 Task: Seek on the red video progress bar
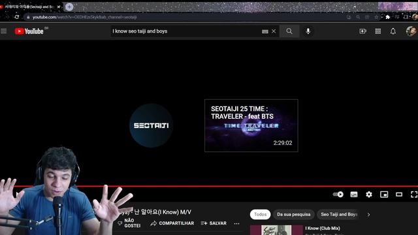pyautogui.click(x=209, y=186)
